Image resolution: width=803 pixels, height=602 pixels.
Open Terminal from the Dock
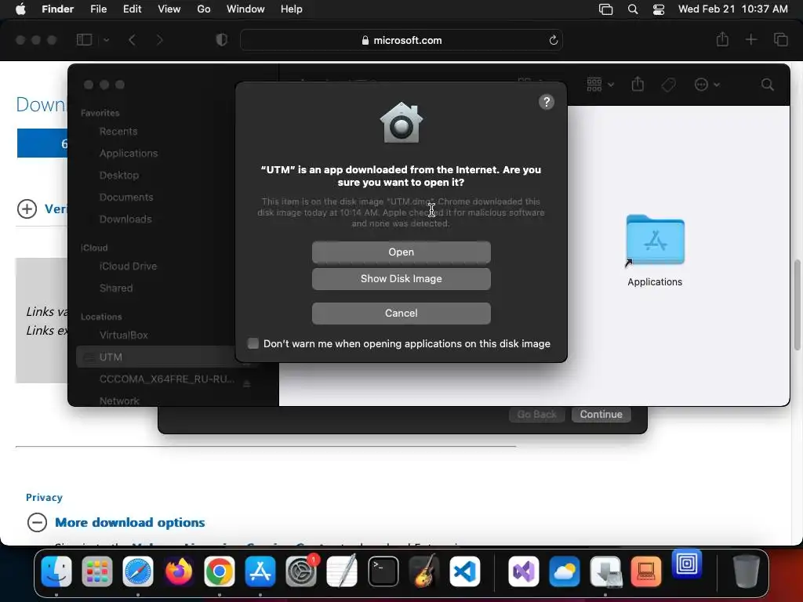383,571
